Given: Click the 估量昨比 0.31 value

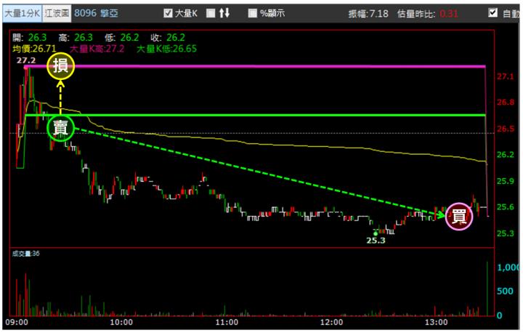Looking at the screenshot, I should pyautogui.click(x=427, y=14).
